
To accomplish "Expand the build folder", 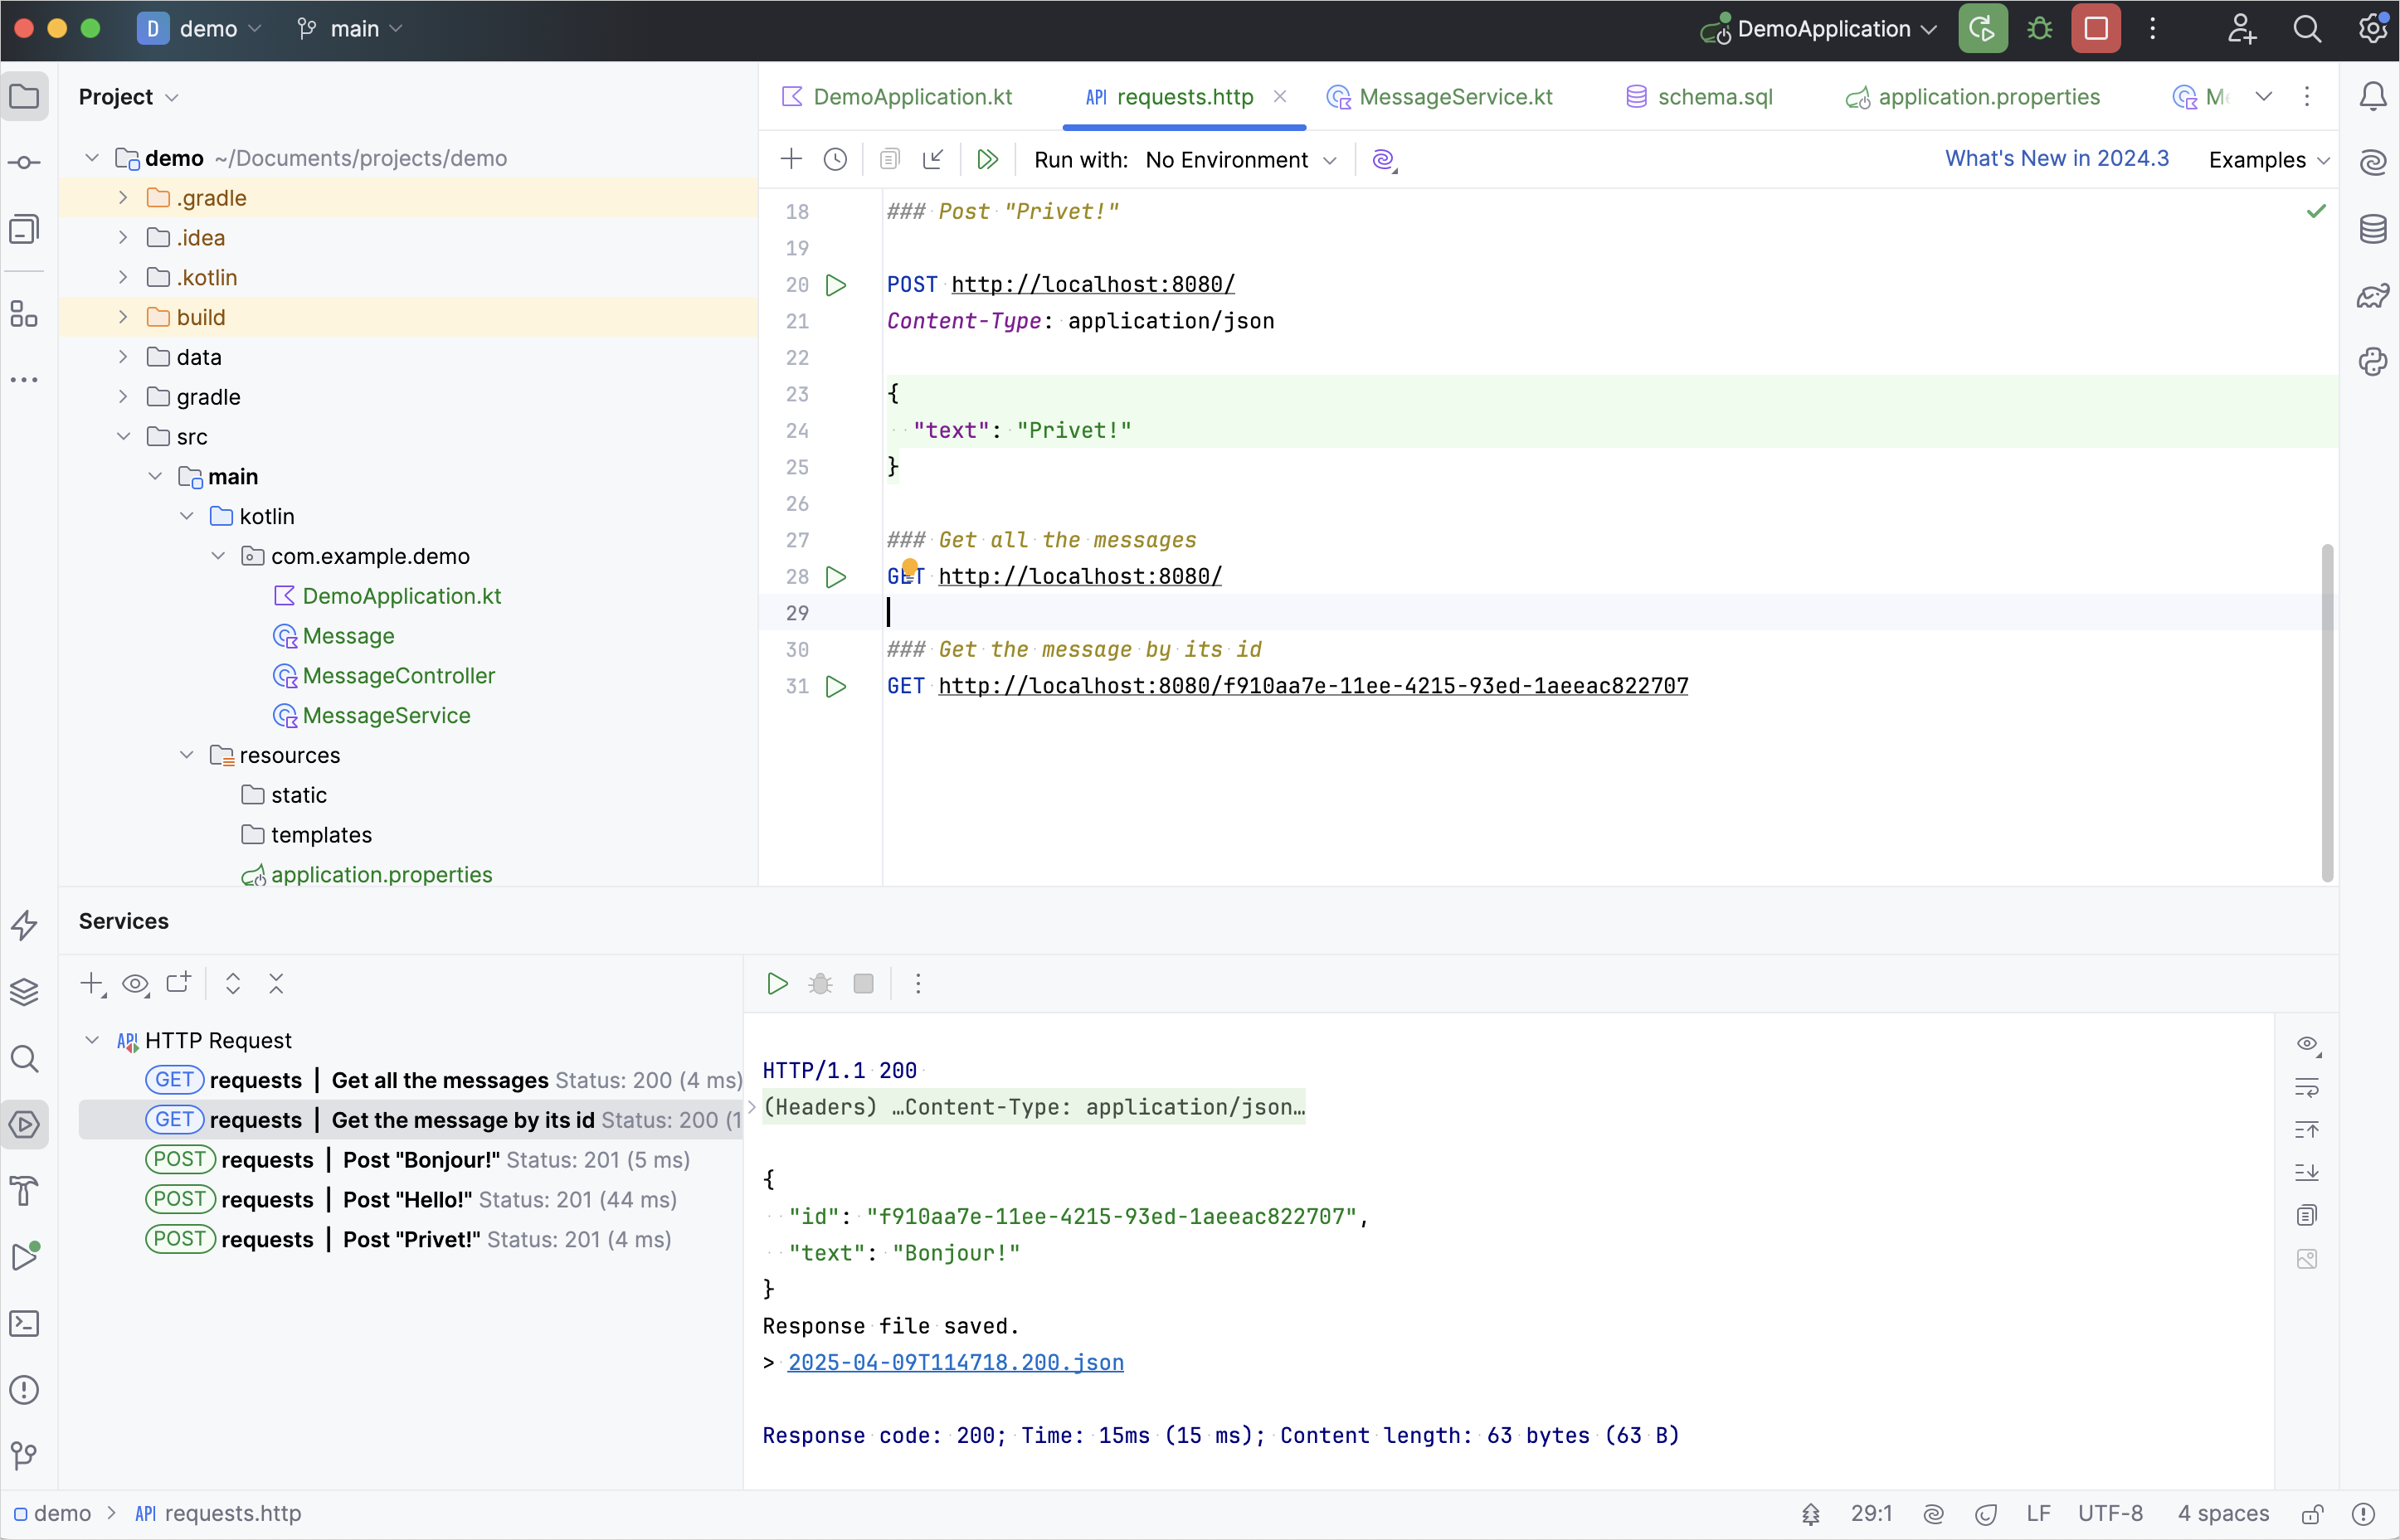I will 123,317.
